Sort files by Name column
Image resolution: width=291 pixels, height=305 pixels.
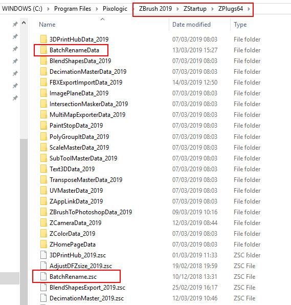(x=47, y=25)
